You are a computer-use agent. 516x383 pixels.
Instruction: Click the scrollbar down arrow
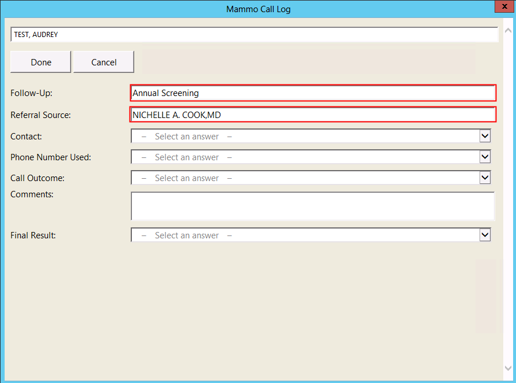click(508, 368)
